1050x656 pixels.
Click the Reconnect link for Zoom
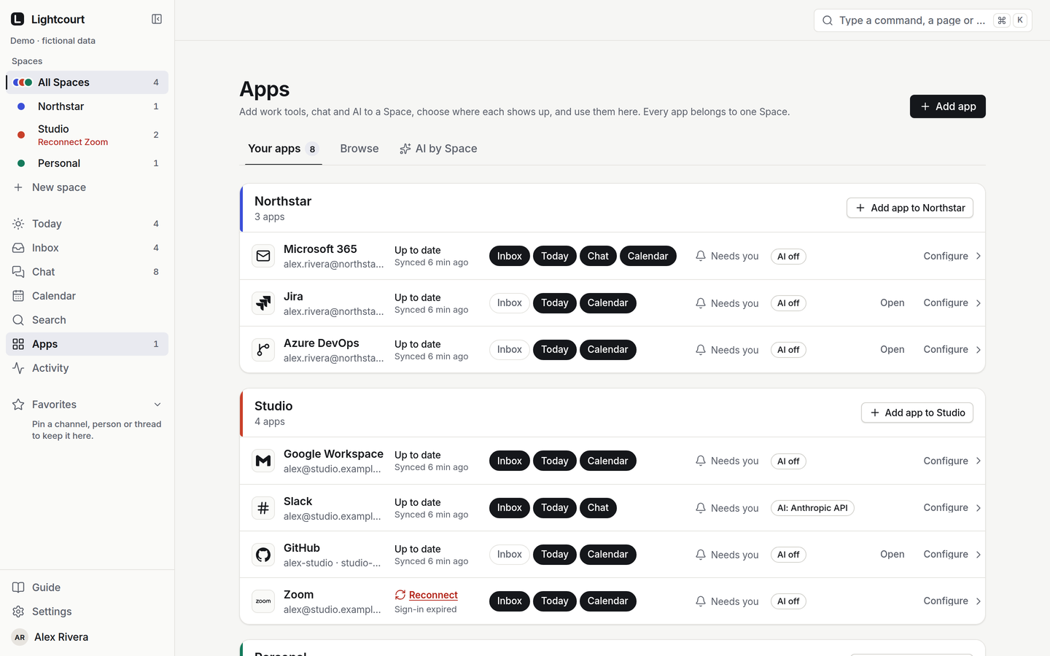point(433,595)
